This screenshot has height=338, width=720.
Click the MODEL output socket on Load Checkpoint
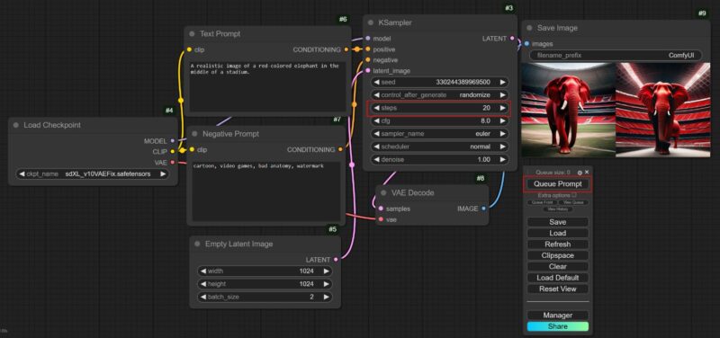coord(173,141)
